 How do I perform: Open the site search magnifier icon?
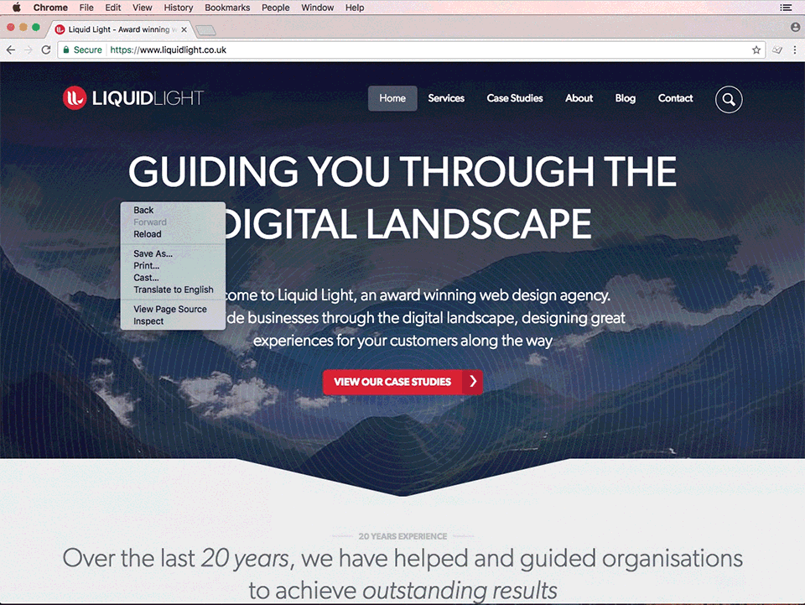click(x=729, y=99)
